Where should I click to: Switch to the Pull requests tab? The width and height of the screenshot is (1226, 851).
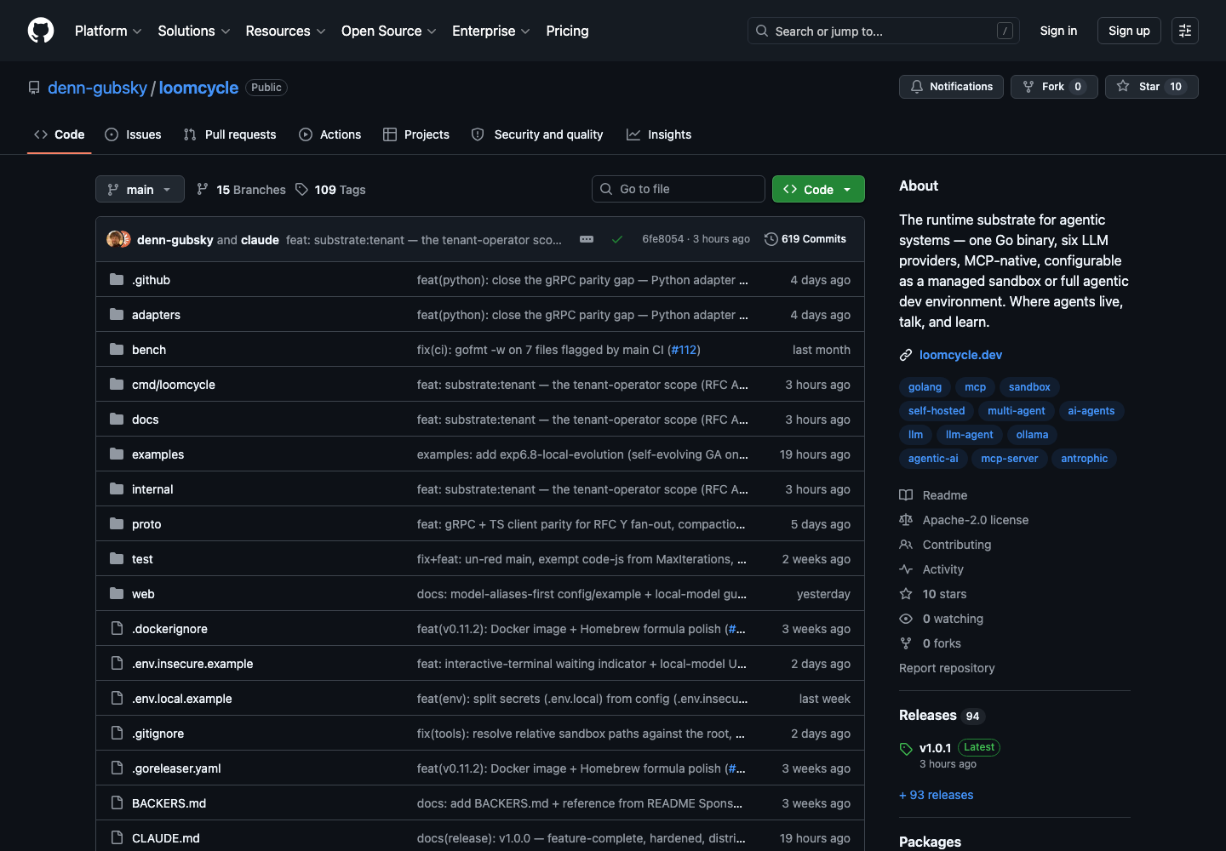[x=230, y=134]
